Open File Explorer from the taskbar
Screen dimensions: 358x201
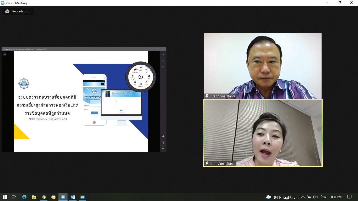(34, 197)
